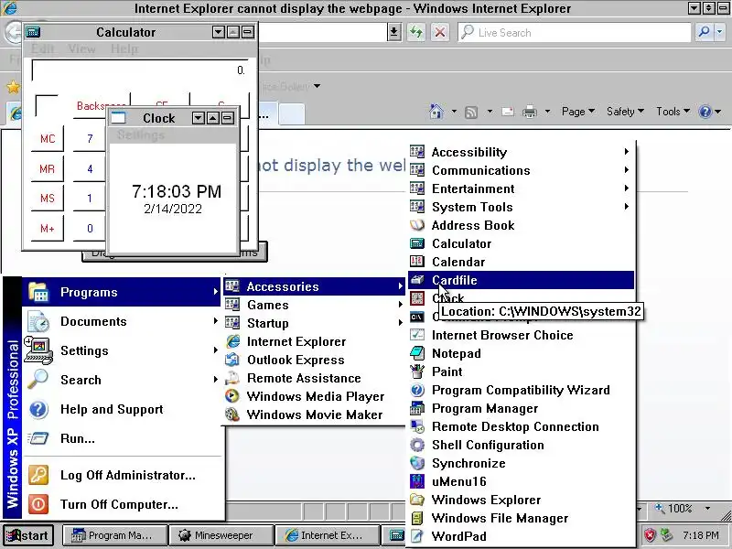Click the Outlook Express icon
Screen dimensions: 732x549
tap(232, 360)
